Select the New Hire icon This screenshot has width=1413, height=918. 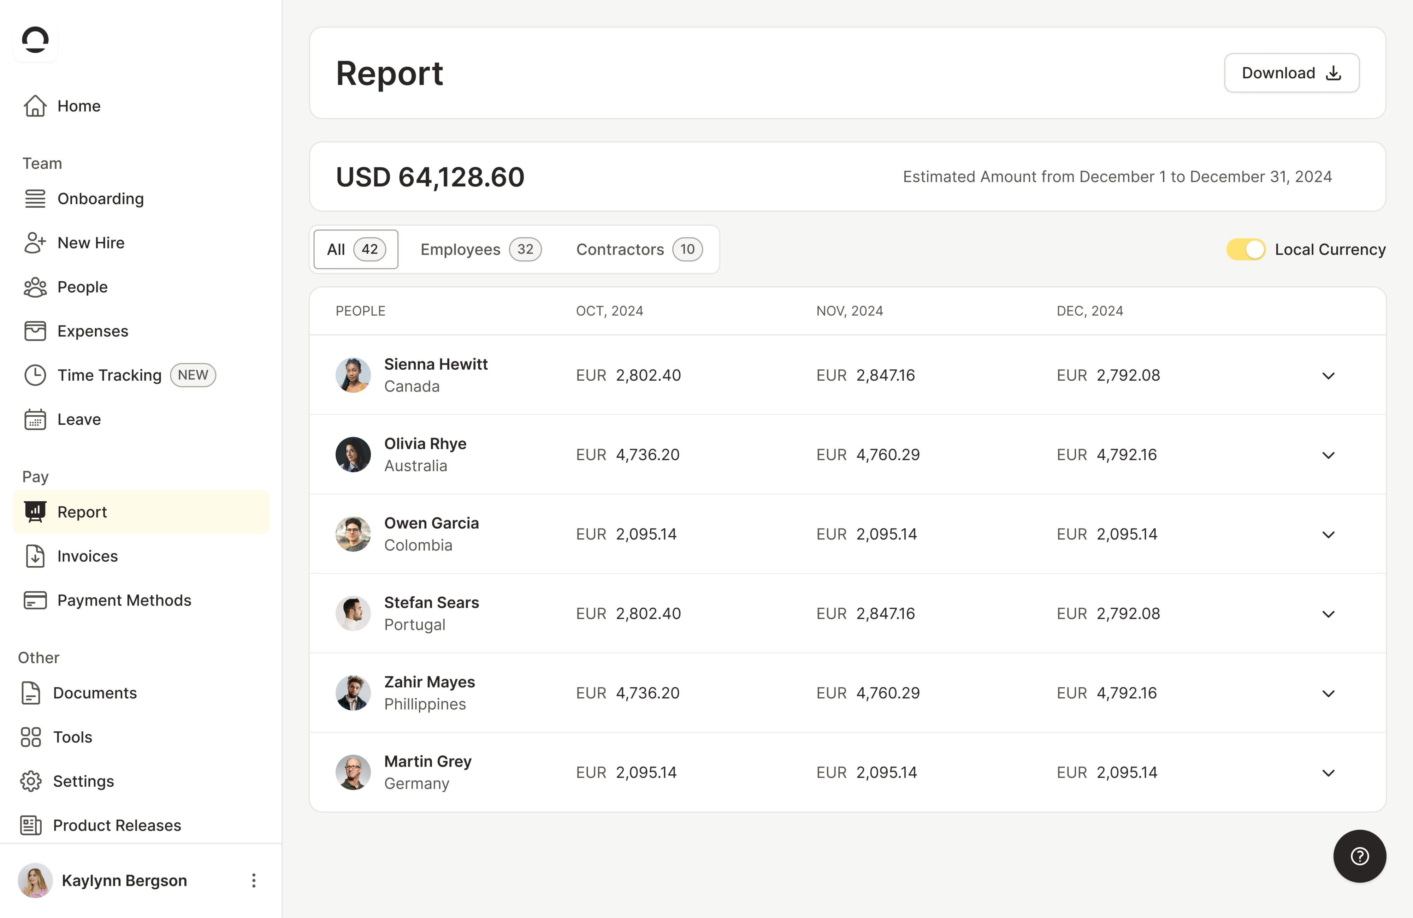35,242
